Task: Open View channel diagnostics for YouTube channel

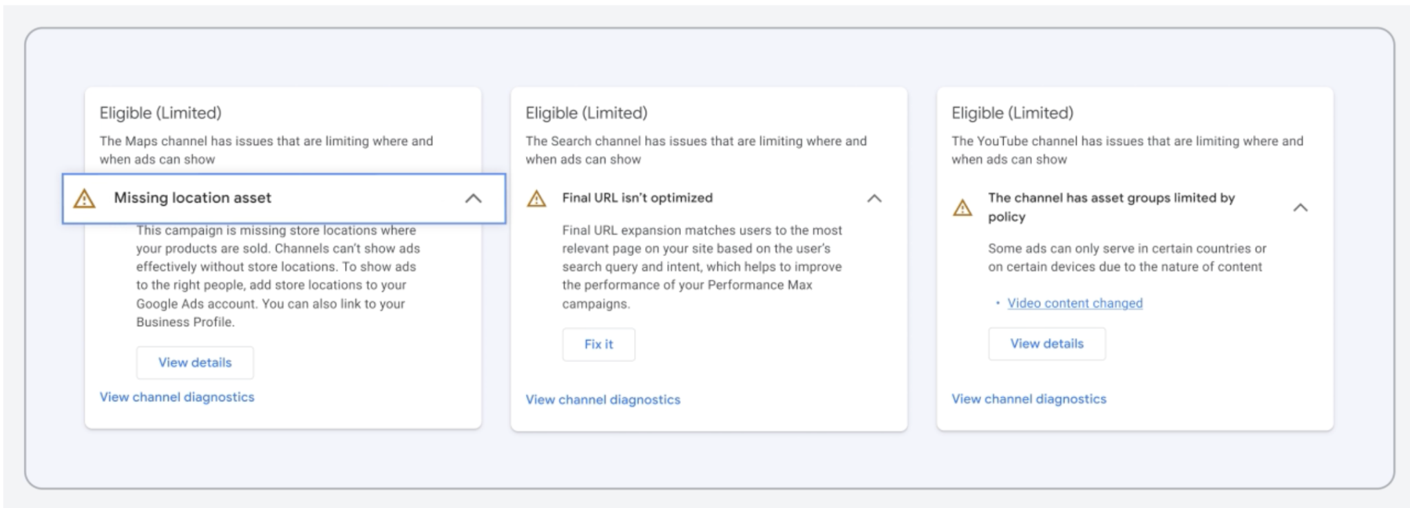Action: [x=1029, y=399]
